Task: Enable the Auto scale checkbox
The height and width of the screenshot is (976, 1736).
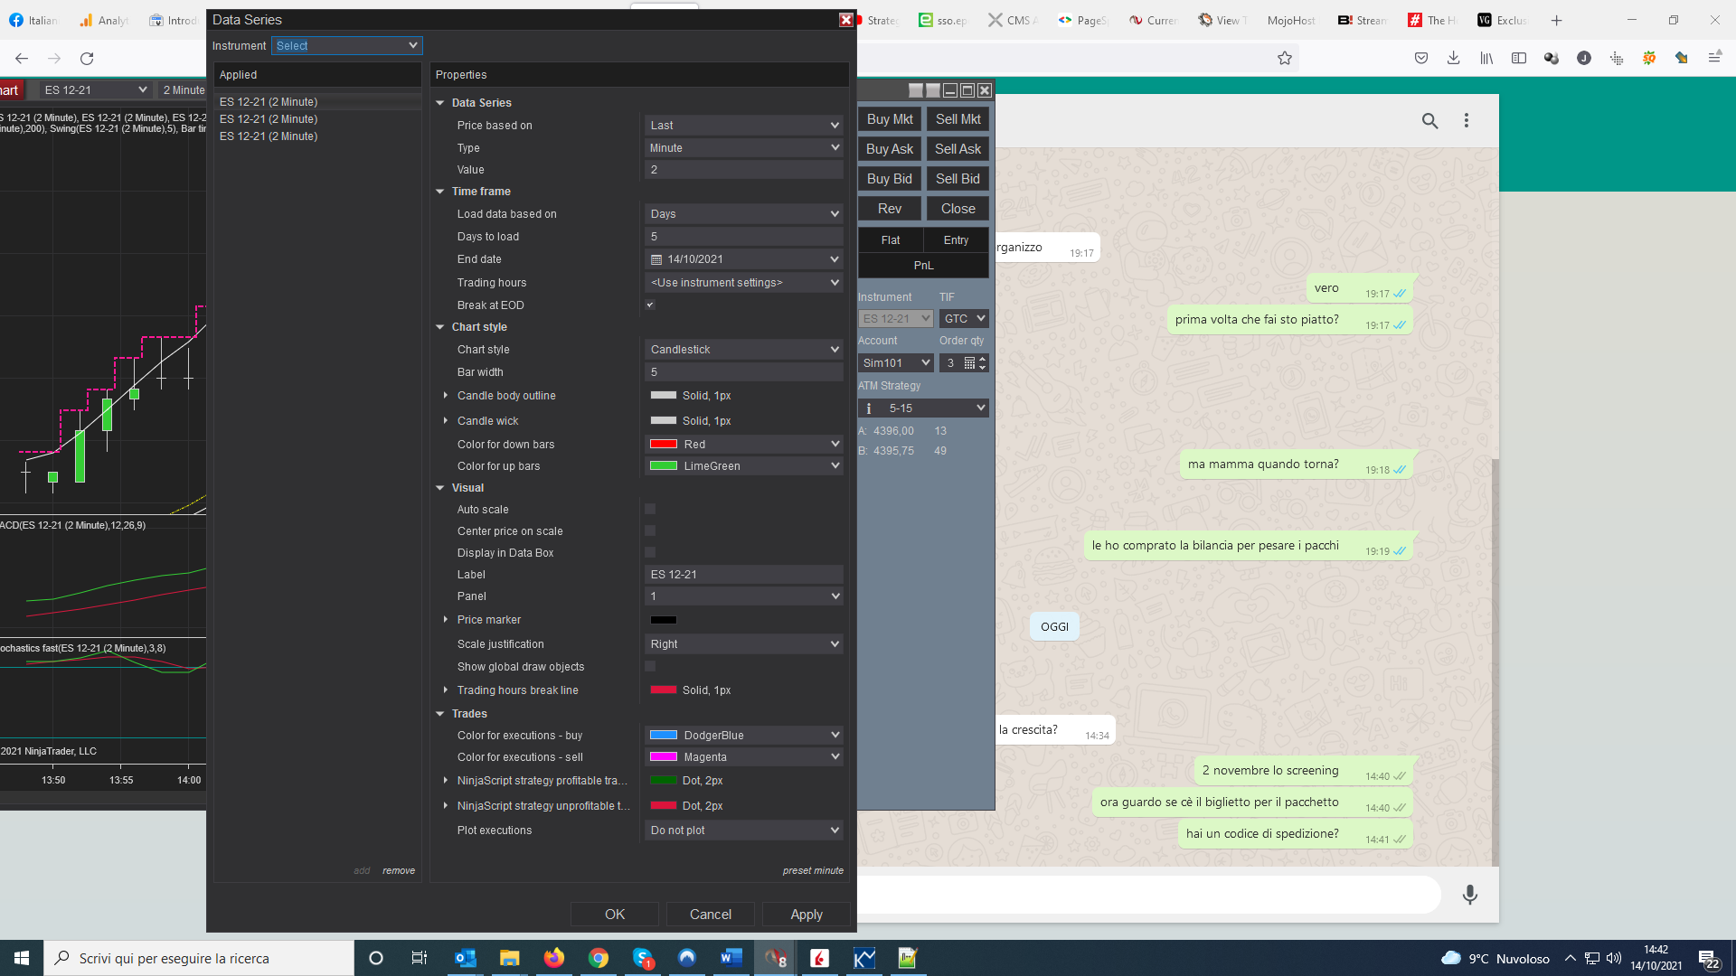Action: [650, 510]
